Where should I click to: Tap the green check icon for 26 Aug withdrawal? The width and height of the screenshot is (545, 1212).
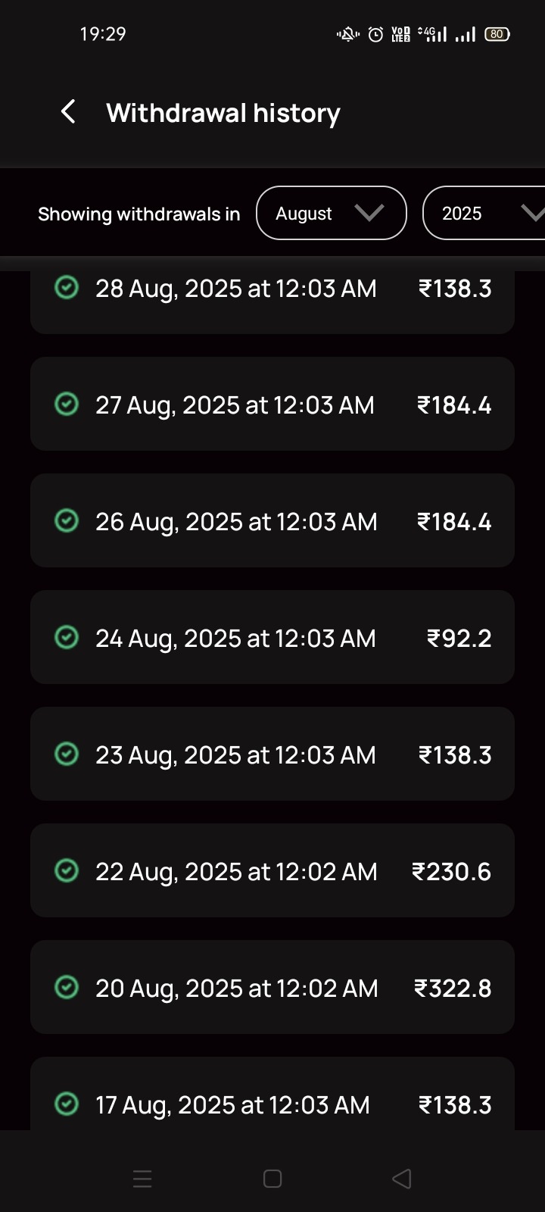67,521
